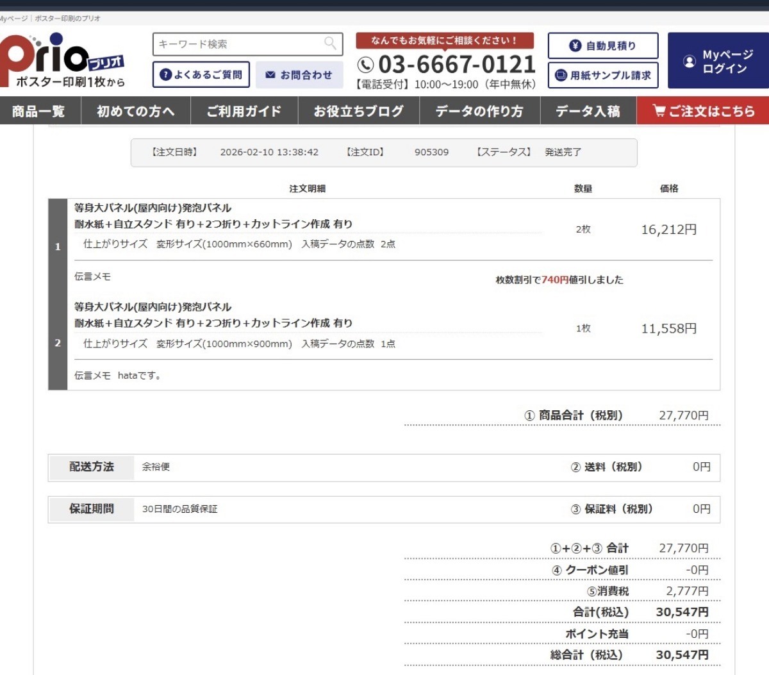Image resolution: width=769 pixels, height=675 pixels.
Task: Open お役立ちブログ from the nav bar
Action: (x=358, y=111)
